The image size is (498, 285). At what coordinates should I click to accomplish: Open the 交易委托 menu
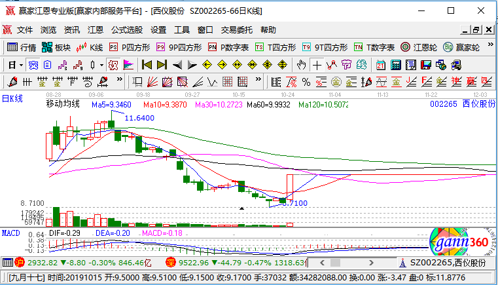(237, 30)
